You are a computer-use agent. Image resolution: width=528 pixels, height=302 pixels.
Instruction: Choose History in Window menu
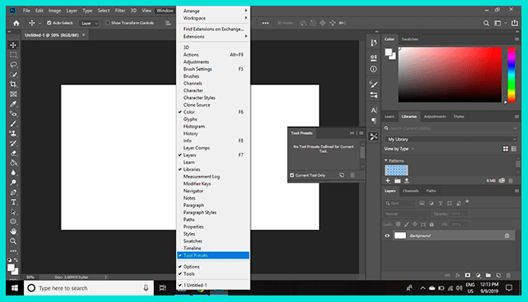coord(213,133)
